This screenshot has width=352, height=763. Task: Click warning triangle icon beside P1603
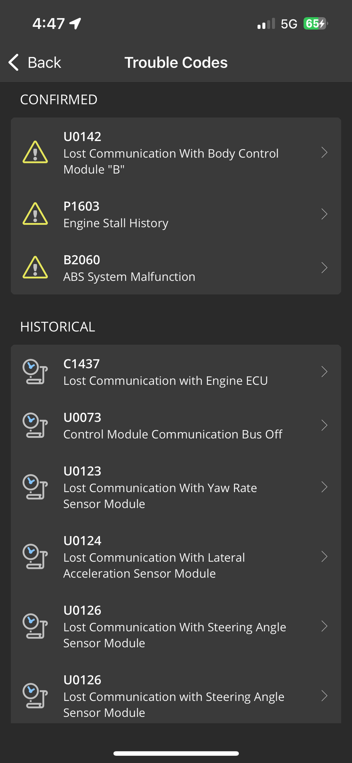click(x=35, y=214)
